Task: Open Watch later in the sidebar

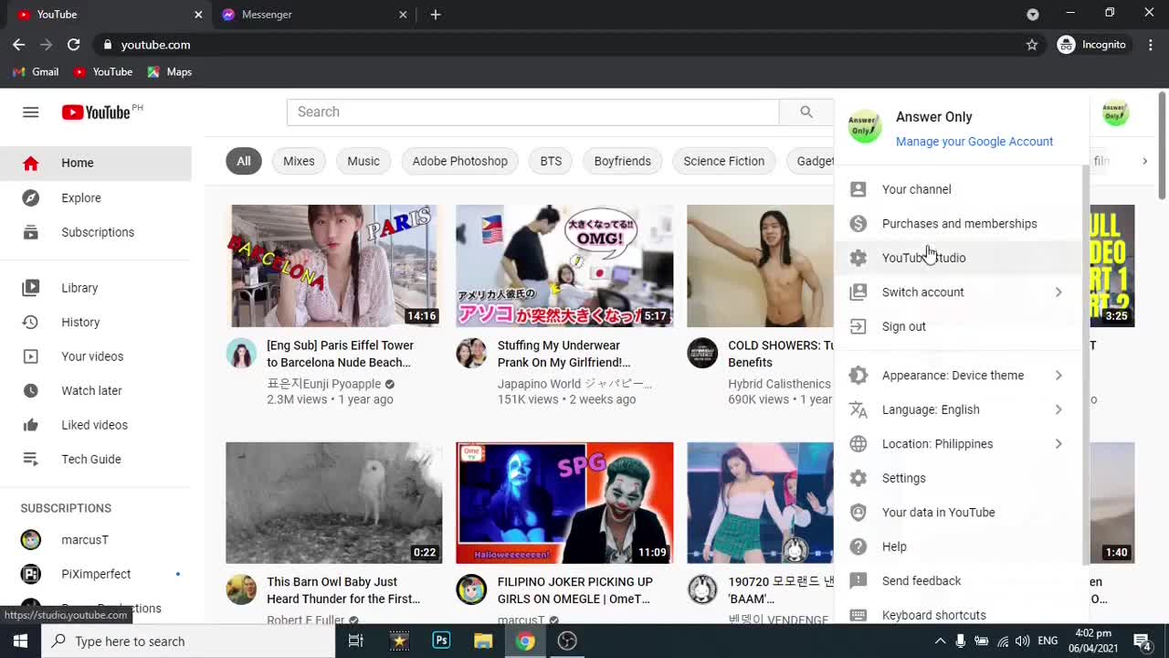Action: [96, 390]
